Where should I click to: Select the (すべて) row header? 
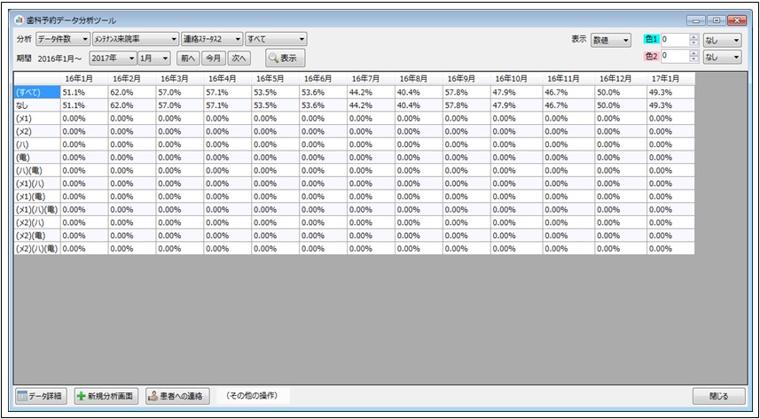[37, 92]
